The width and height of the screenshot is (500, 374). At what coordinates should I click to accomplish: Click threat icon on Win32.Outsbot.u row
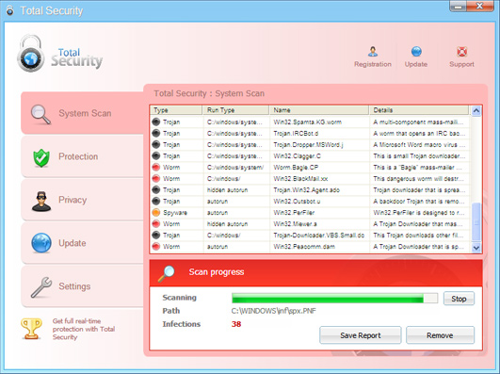(156, 201)
